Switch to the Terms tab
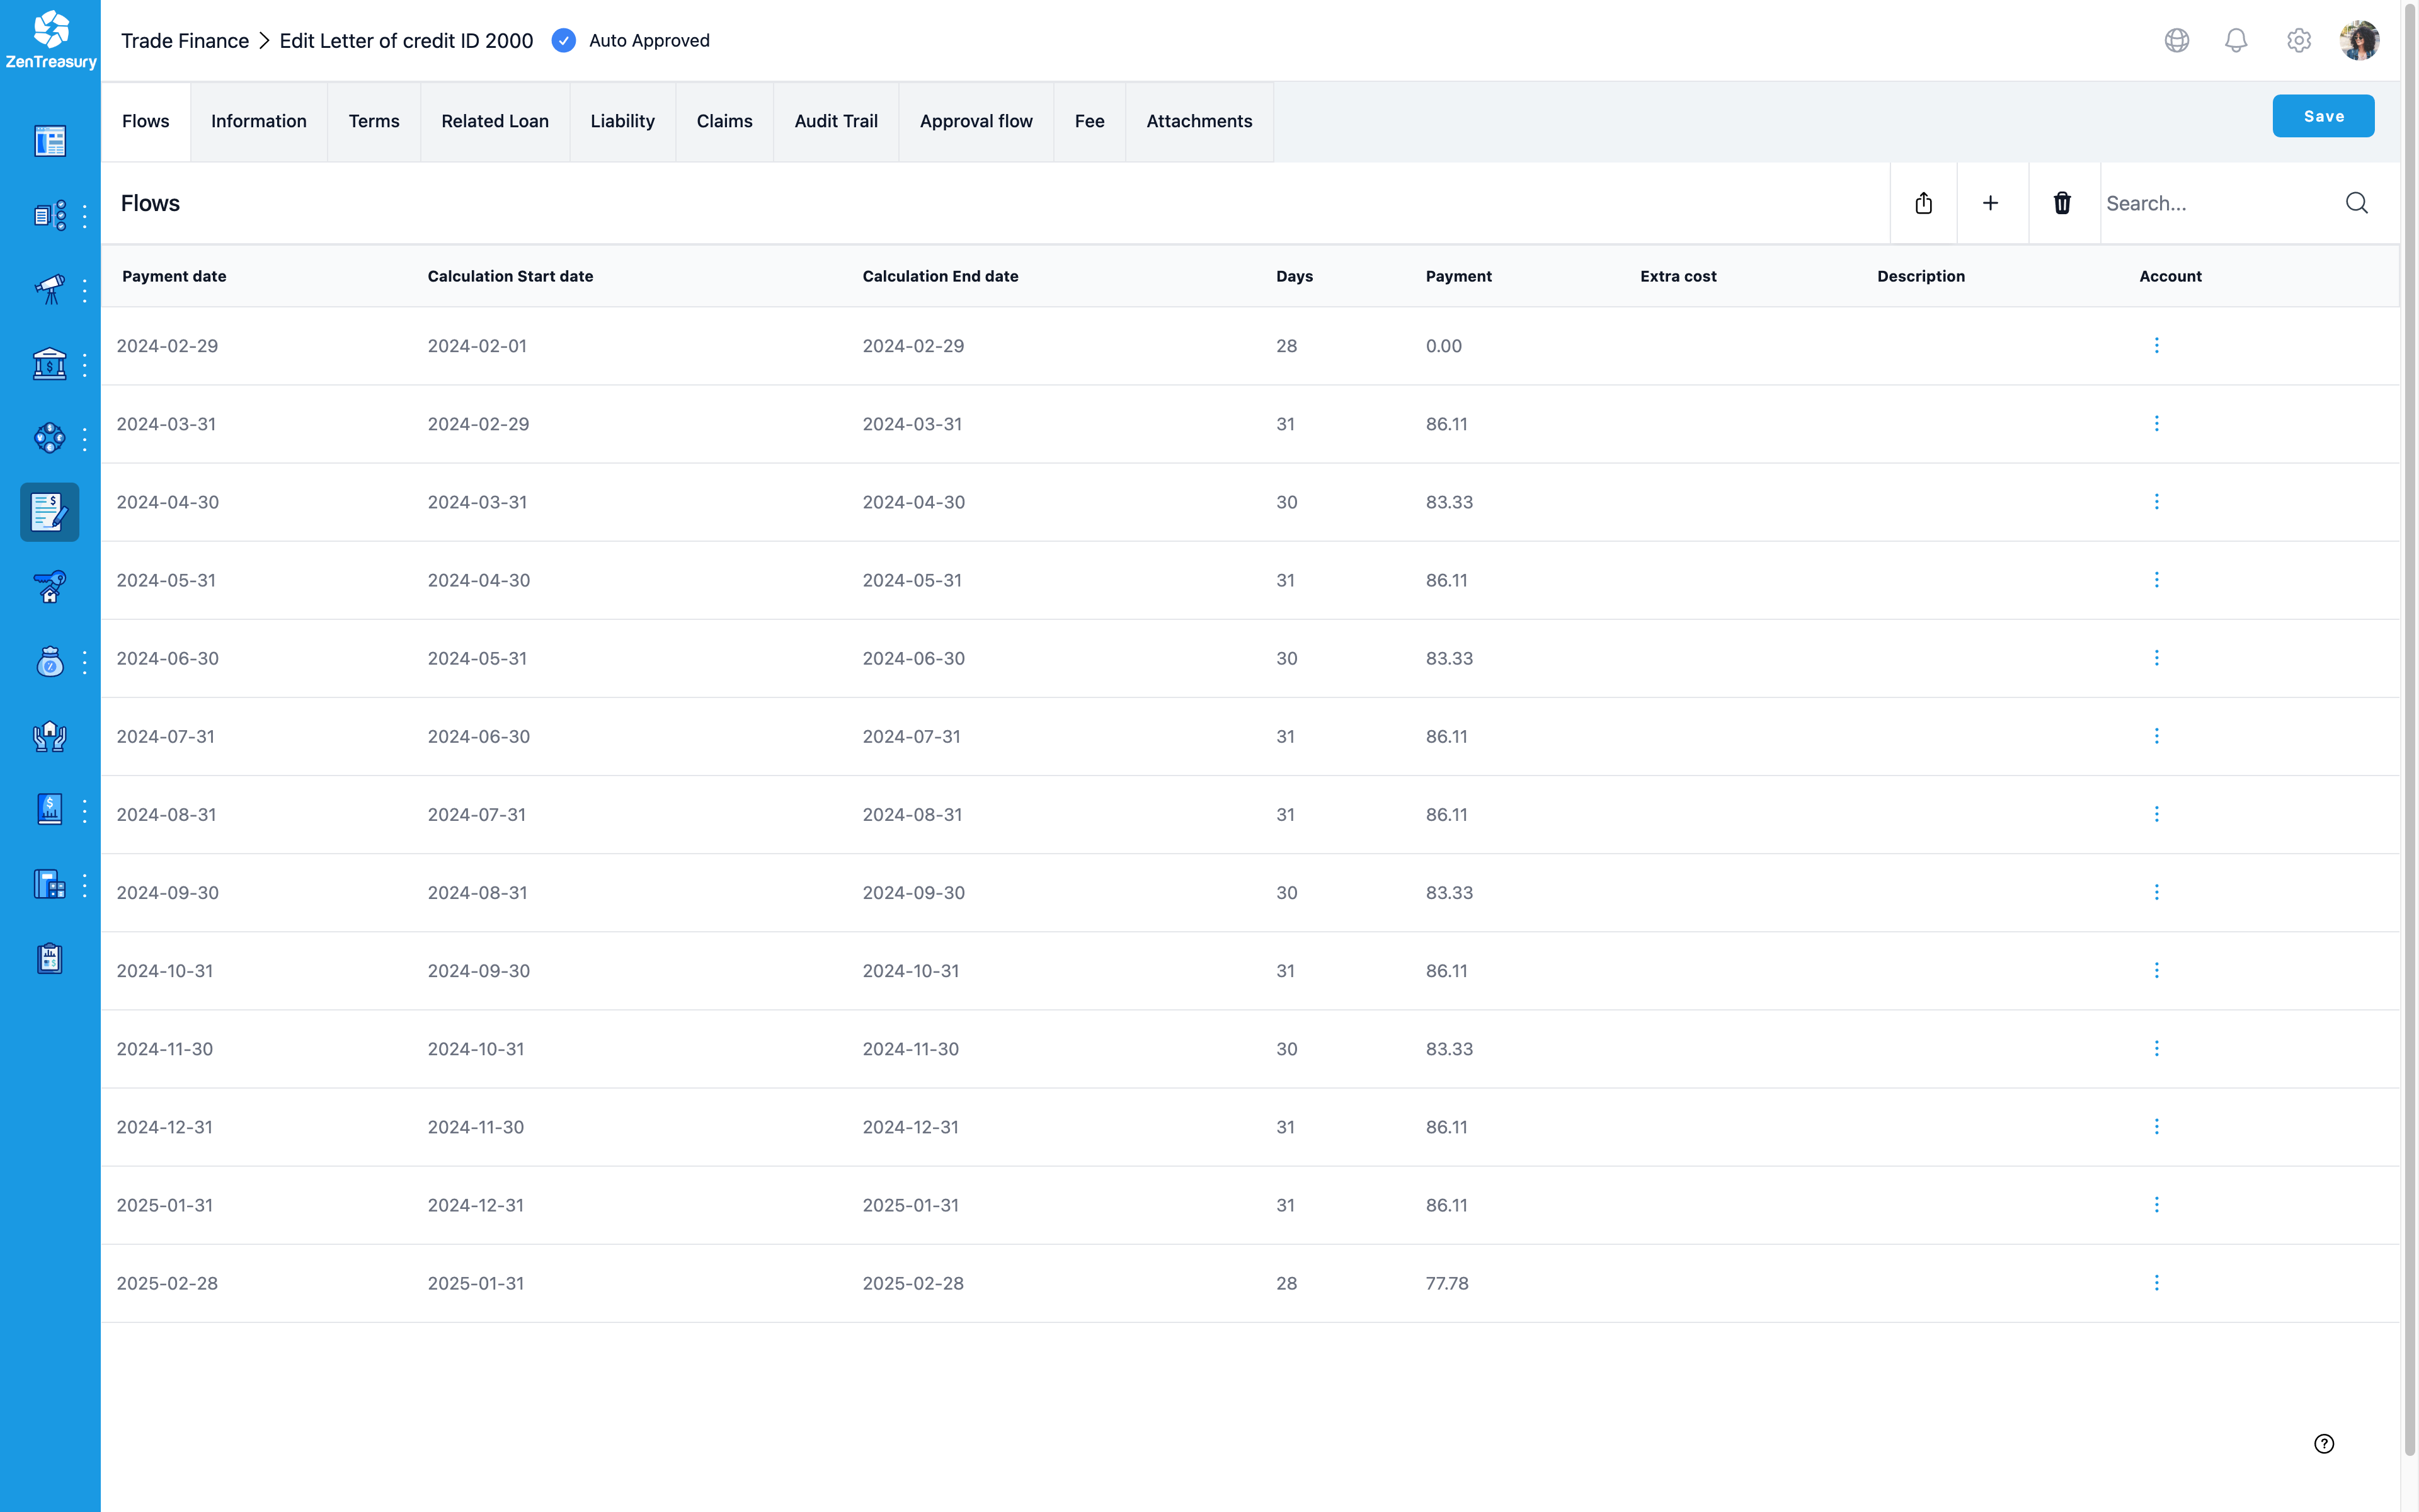 pos(374,121)
